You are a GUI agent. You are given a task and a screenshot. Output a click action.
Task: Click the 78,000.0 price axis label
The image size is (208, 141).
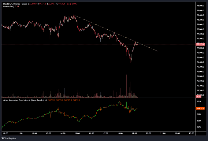[x=200, y=24]
